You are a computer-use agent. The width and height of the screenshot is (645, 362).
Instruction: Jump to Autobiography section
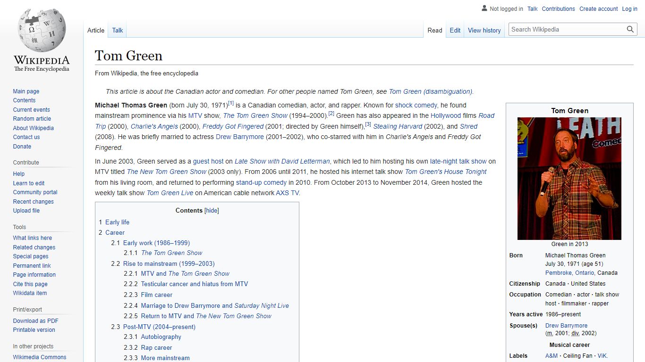[161, 337]
